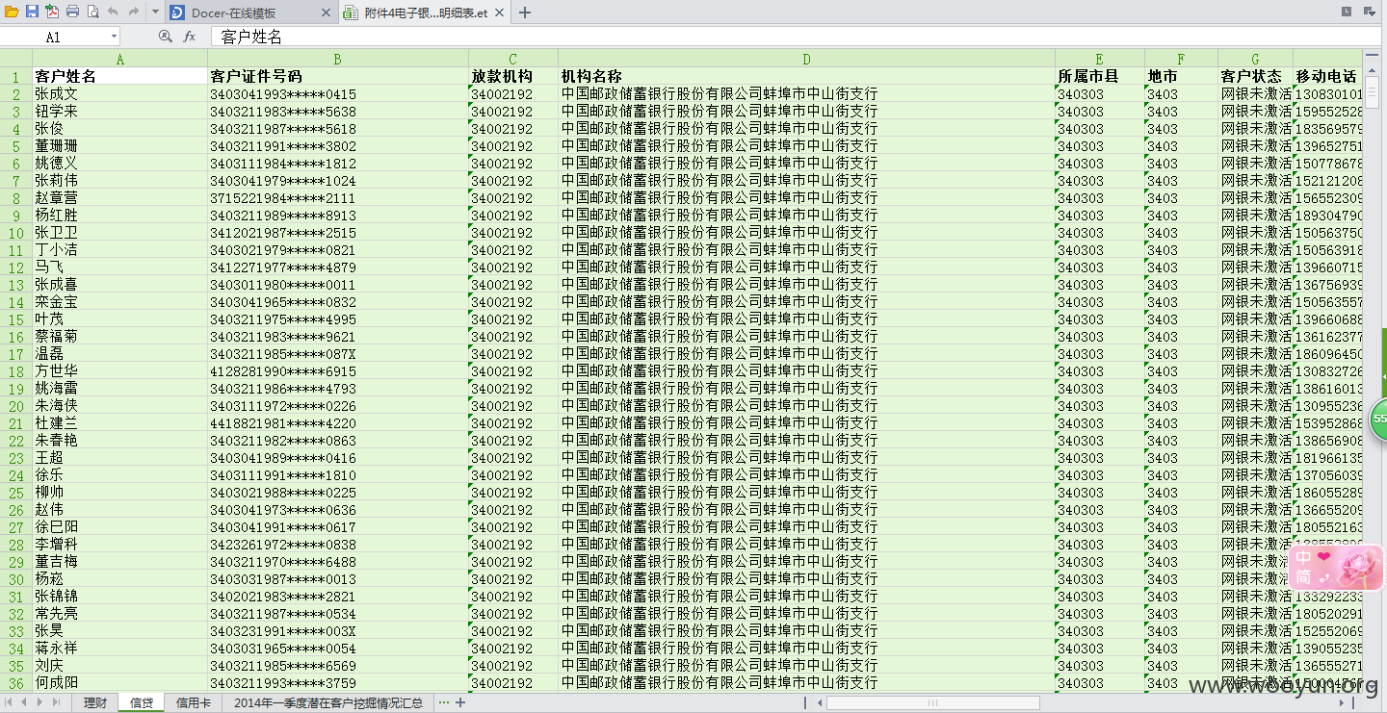
Task: Click the formula bar containing 客户姓名
Action: pos(795,37)
